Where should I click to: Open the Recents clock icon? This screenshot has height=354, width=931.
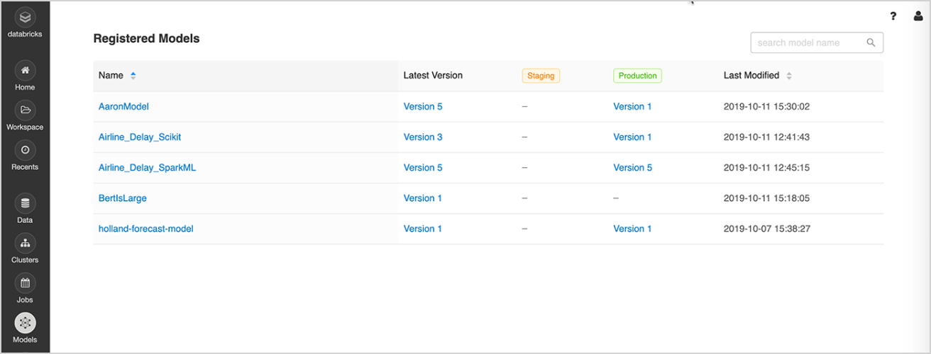tap(25, 149)
